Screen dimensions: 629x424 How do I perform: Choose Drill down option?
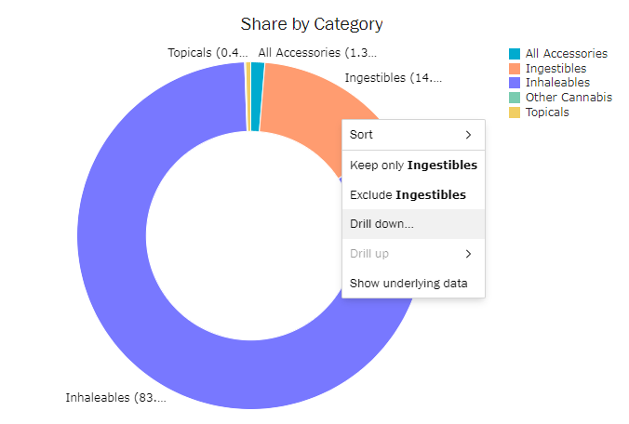pyautogui.click(x=381, y=224)
